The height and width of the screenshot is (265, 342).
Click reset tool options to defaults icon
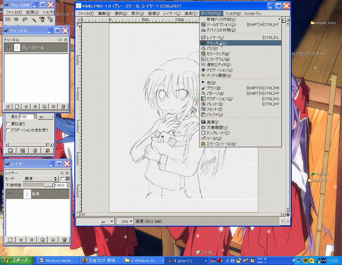tap(47, 151)
